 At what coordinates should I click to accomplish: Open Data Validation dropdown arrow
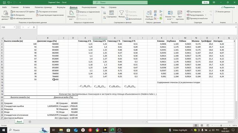pyautogui.click(x=158, y=18)
